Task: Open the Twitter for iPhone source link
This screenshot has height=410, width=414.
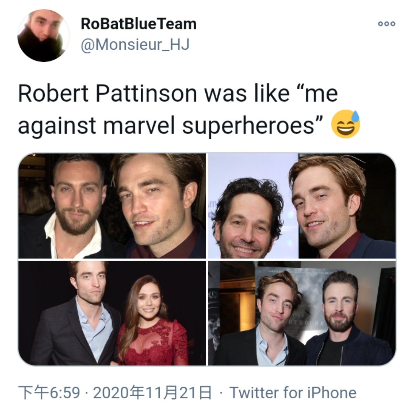Action: click(293, 393)
